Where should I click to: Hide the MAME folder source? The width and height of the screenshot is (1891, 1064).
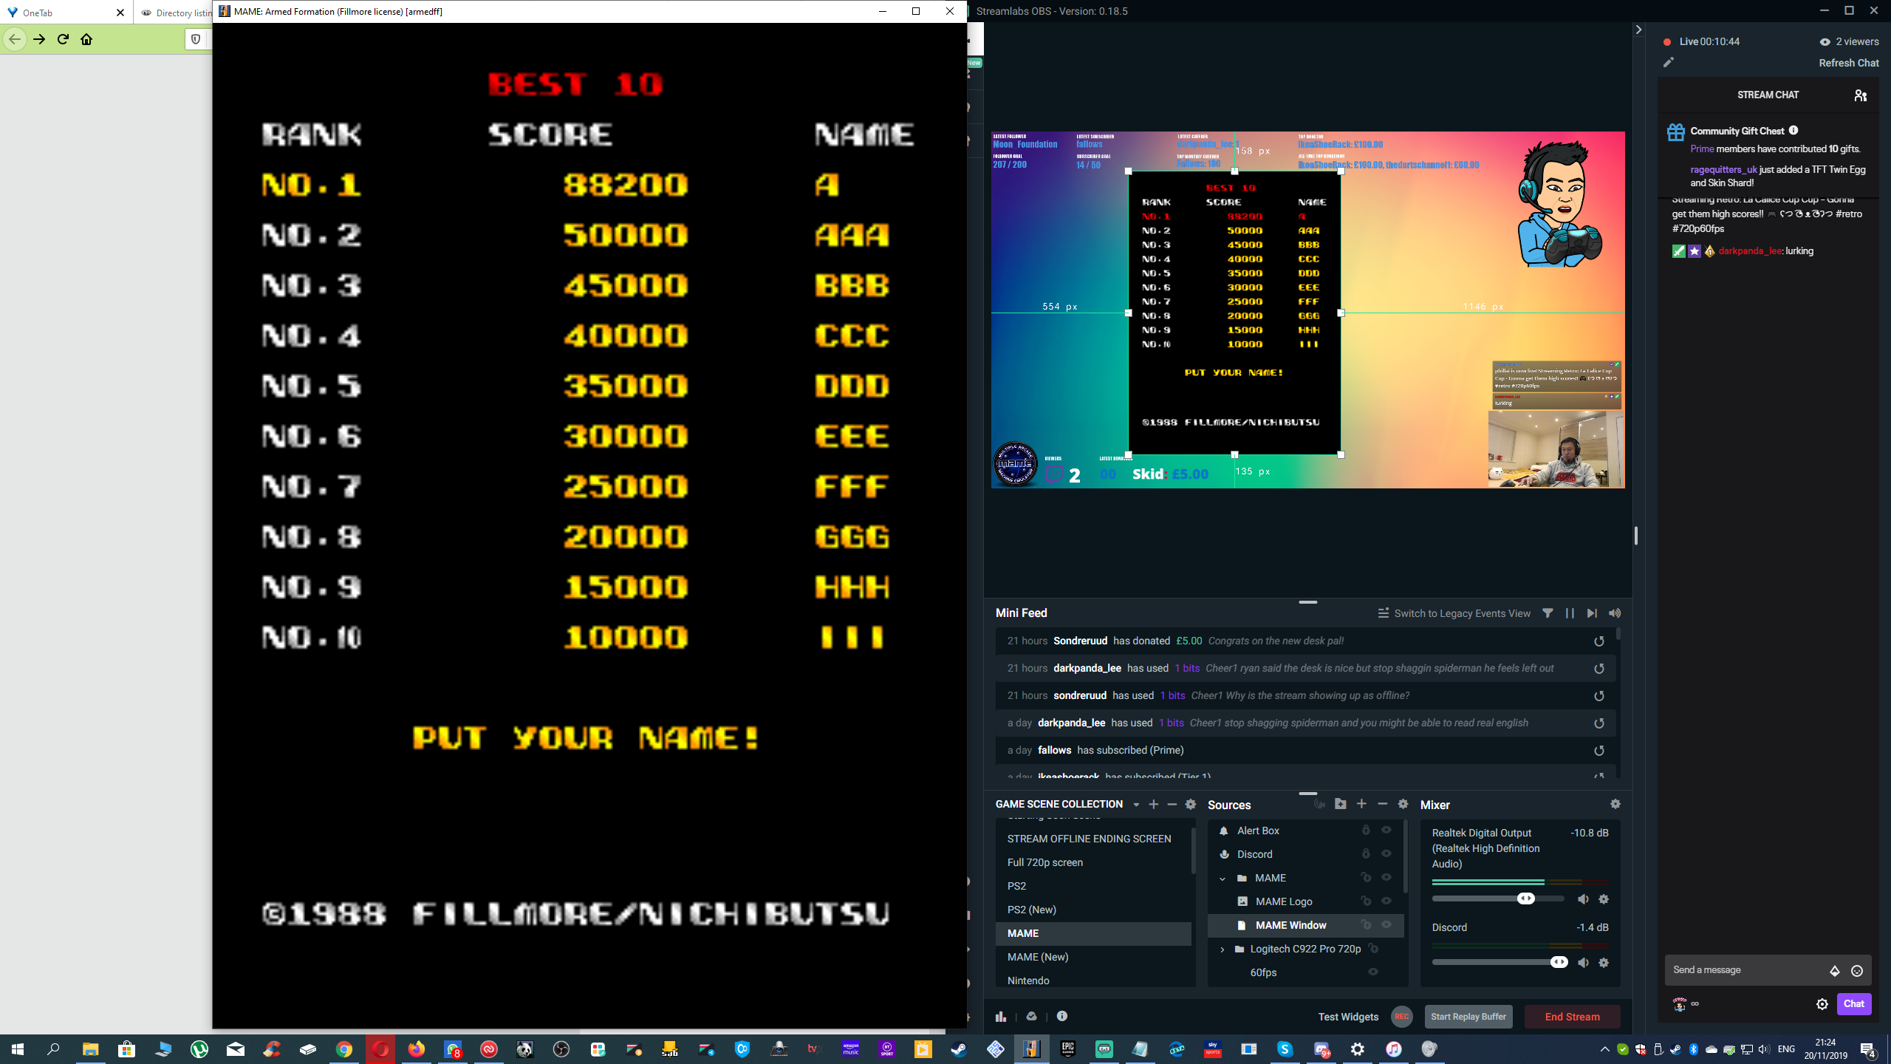coord(1386,878)
